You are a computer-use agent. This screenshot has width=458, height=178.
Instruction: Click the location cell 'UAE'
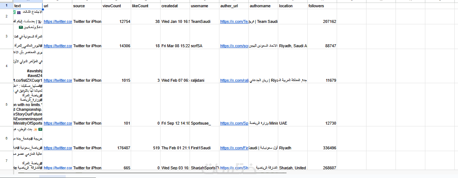coord(293,123)
